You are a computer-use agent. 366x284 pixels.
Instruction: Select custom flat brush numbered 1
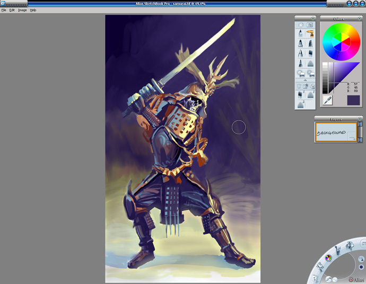pos(300,94)
